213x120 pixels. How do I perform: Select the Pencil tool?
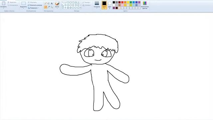45,3
